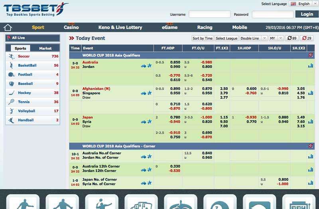This screenshot has width=319, height=209.
Task: Open the Casino menu
Action: [71, 27]
